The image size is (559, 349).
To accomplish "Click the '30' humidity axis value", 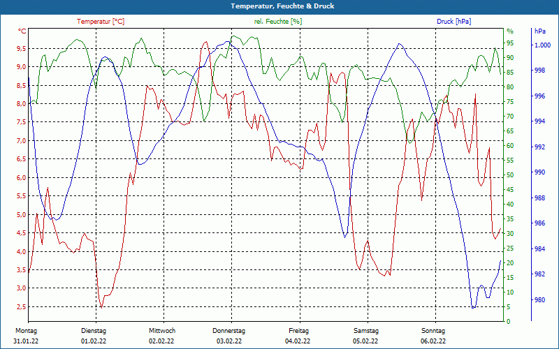I will coord(510,234).
